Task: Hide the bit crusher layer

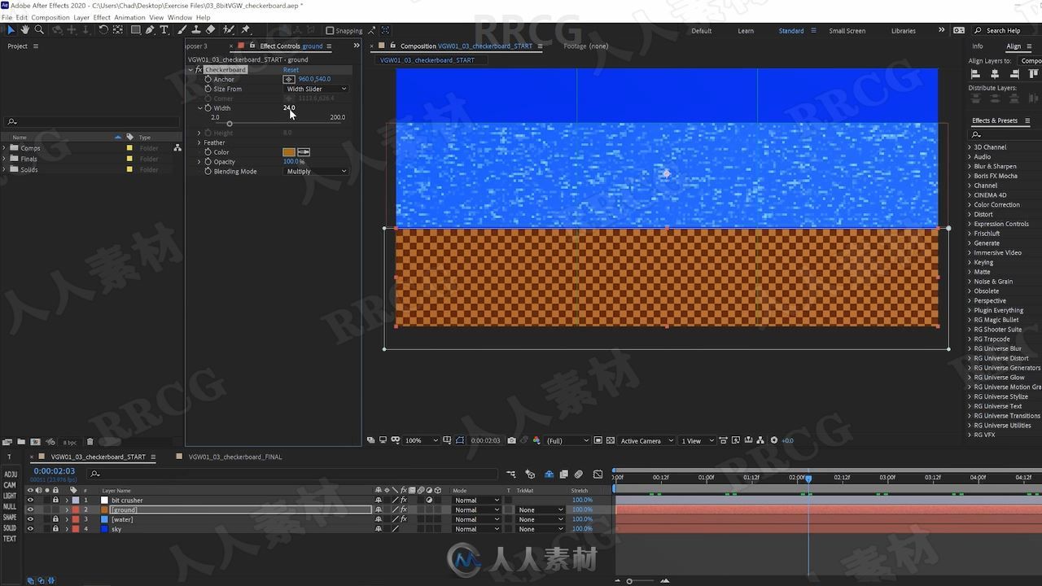Action: tap(30, 501)
